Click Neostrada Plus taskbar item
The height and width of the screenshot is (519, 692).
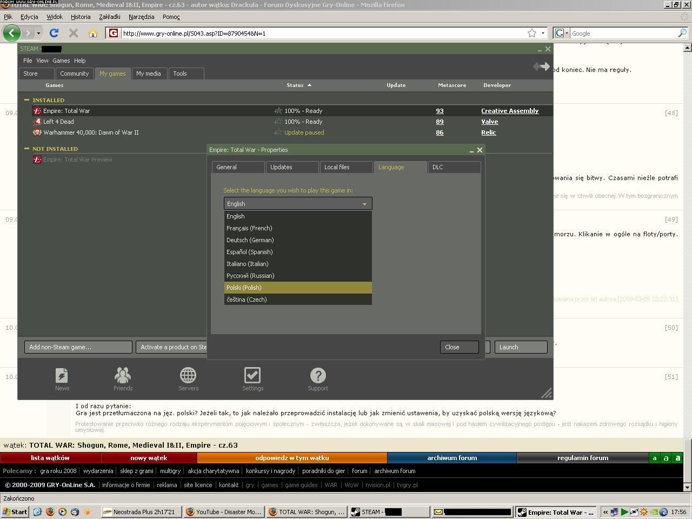(x=141, y=511)
